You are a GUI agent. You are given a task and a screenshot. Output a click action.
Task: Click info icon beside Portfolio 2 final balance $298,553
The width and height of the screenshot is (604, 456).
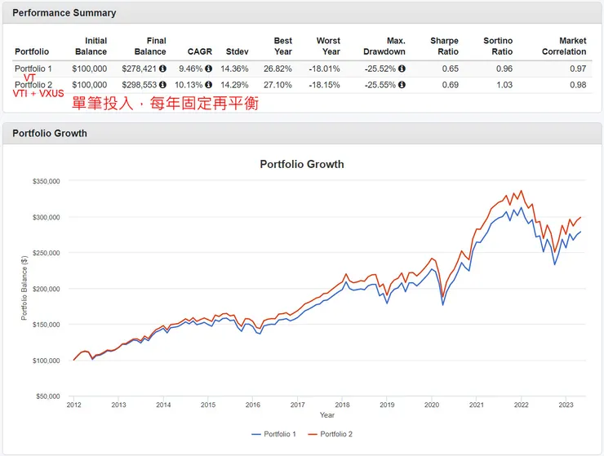click(x=162, y=85)
